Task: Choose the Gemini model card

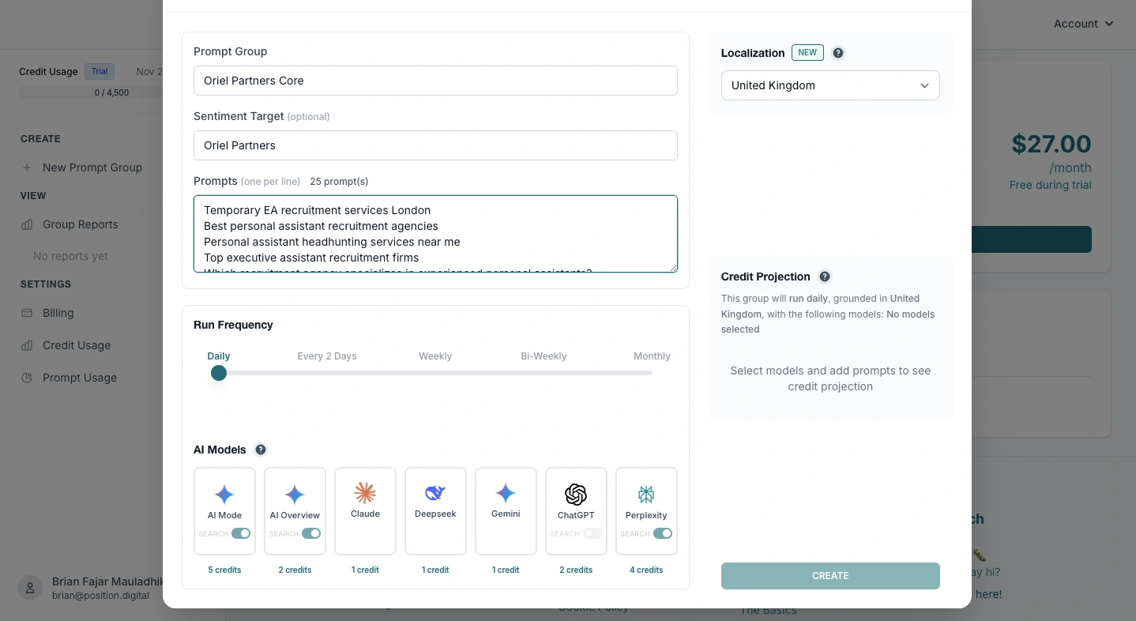Action: 506,510
